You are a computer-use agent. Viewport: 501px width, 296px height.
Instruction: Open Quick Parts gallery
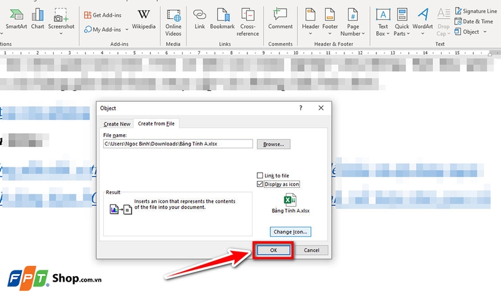point(401,22)
